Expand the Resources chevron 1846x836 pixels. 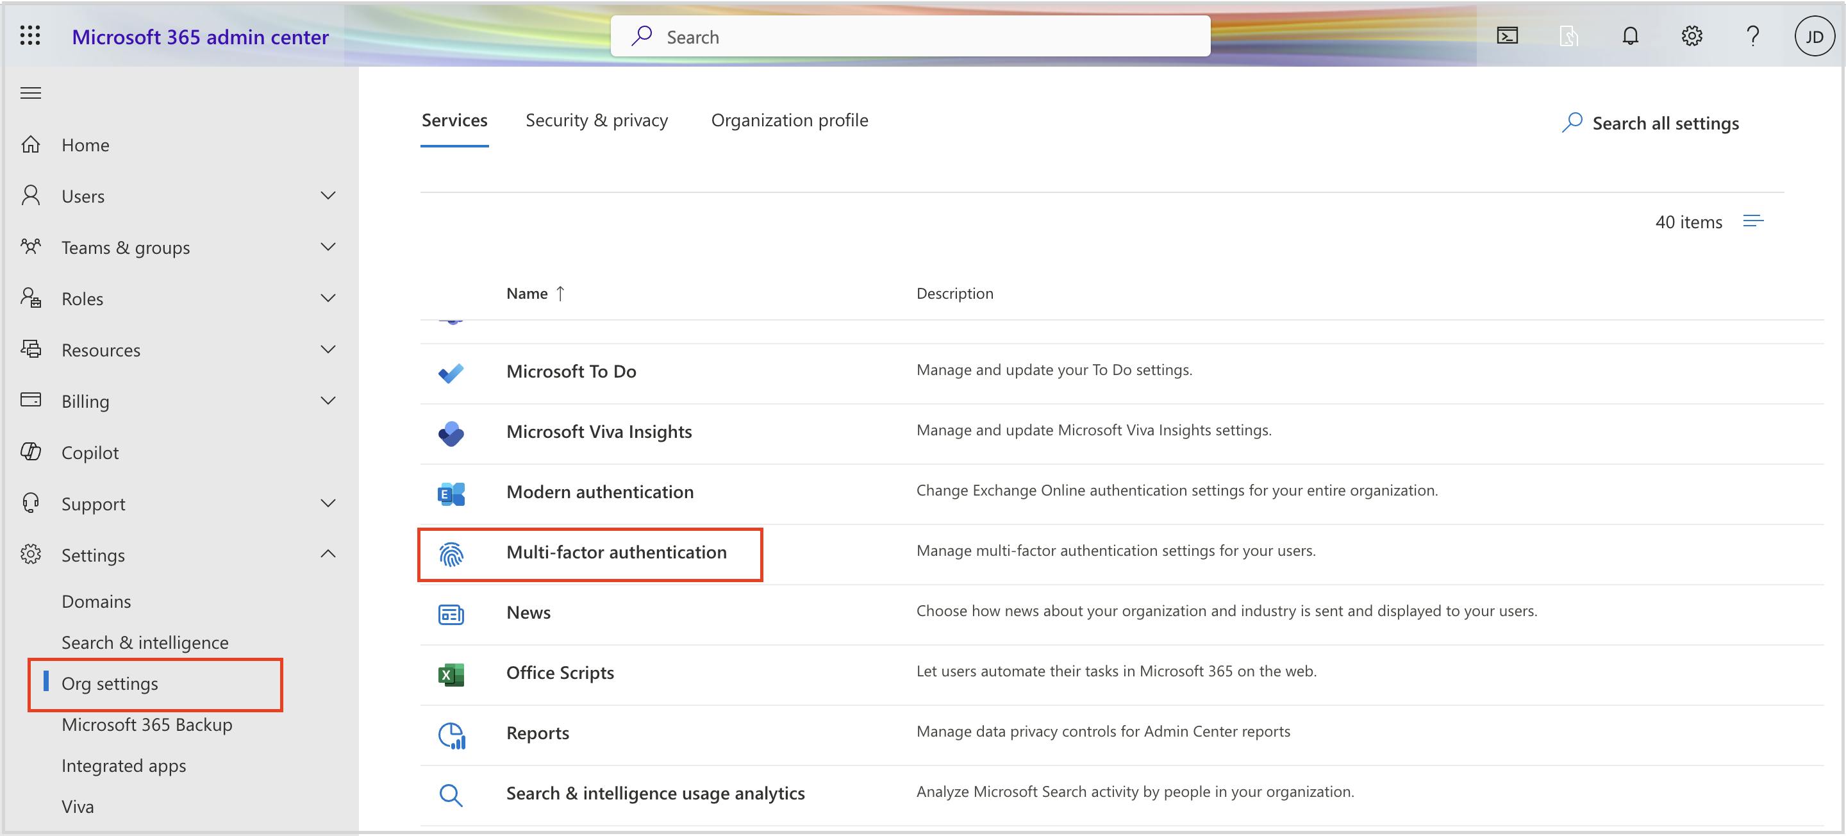pos(328,349)
